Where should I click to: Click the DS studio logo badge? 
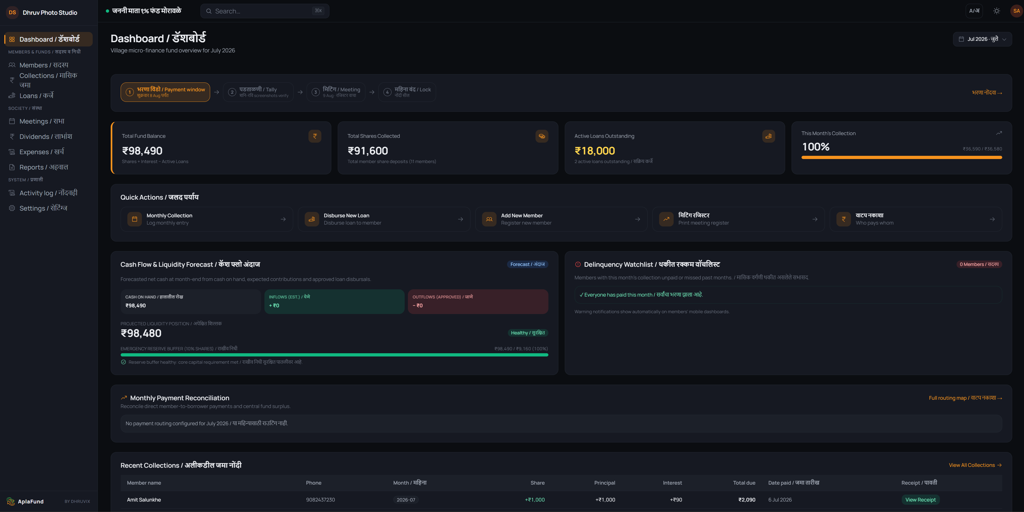pos(12,12)
